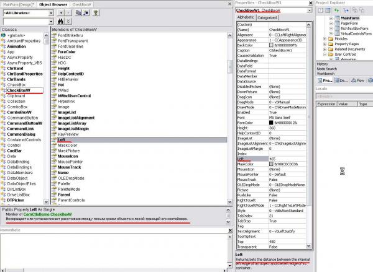373x272 pixels.
Task: Select the <globals> globe icon in Classes
Action: pos(3,35)
